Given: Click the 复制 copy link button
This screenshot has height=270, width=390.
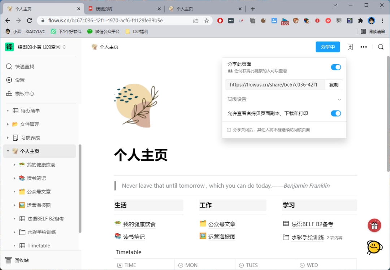Looking at the screenshot, I should [334, 85].
